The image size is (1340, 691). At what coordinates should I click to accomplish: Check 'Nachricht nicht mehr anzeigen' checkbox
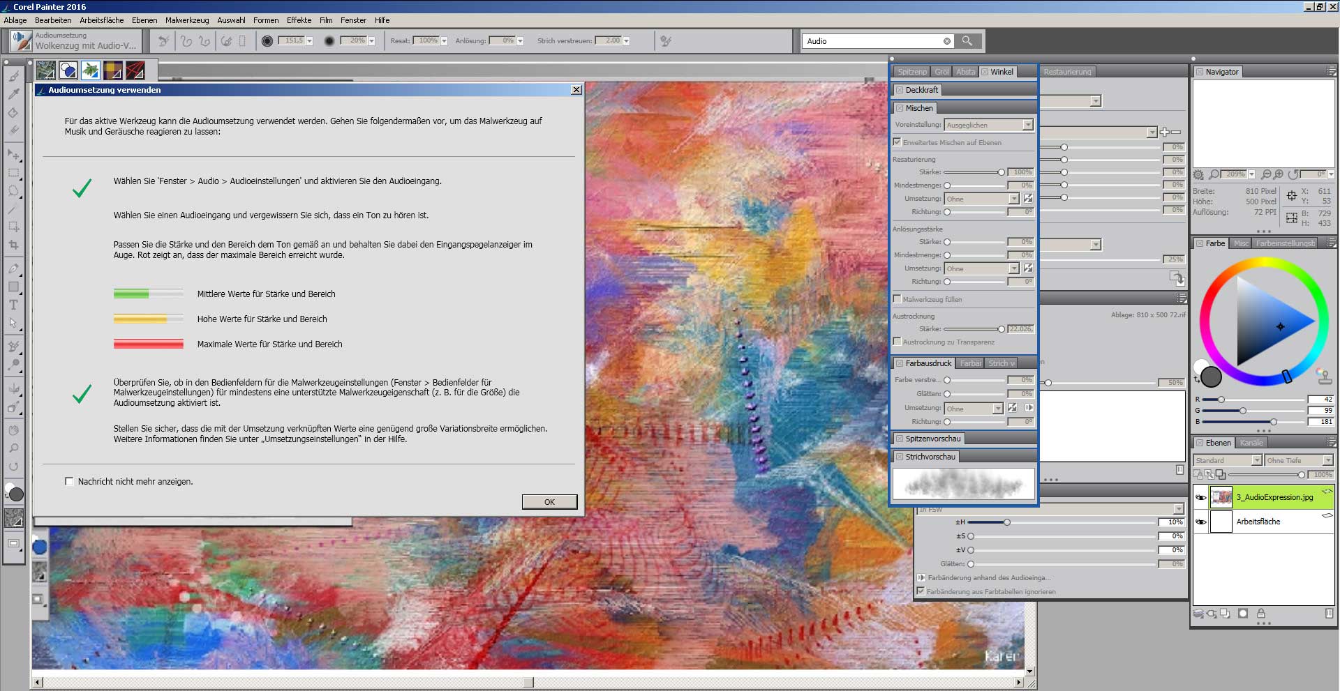69,481
